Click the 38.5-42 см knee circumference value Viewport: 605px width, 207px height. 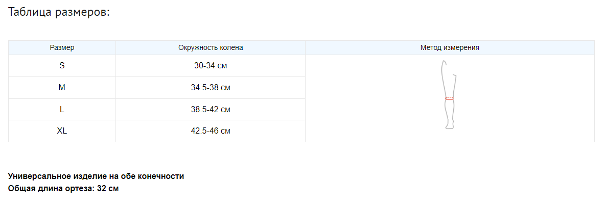click(211, 110)
